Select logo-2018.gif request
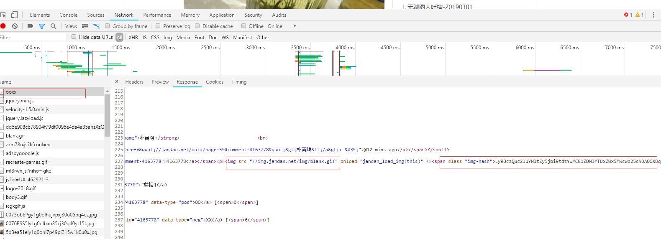 tap(52, 188)
